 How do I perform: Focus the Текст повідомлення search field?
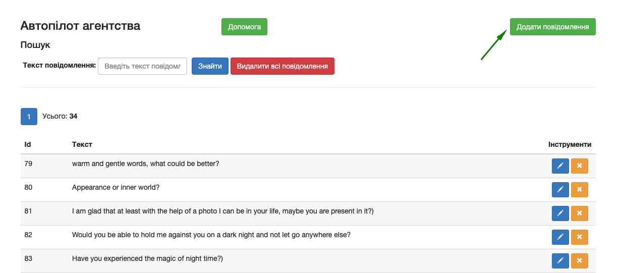142,66
